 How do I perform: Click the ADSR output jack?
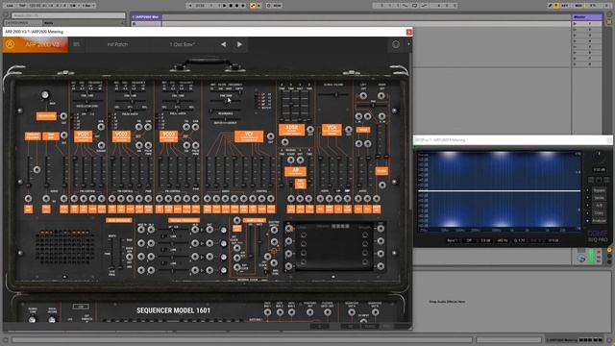309,129
